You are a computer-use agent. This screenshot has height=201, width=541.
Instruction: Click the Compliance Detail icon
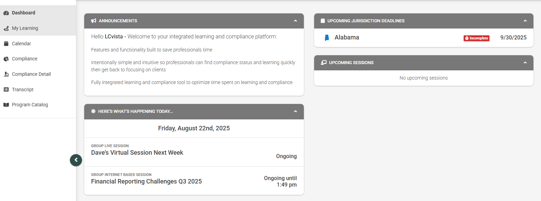click(x=6, y=74)
